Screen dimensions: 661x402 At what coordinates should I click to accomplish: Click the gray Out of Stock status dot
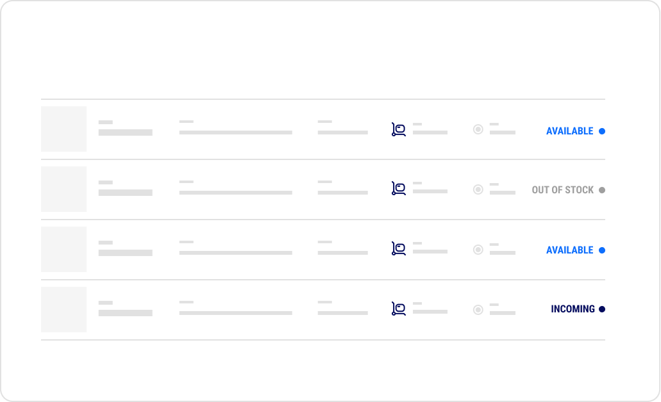click(602, 190)
